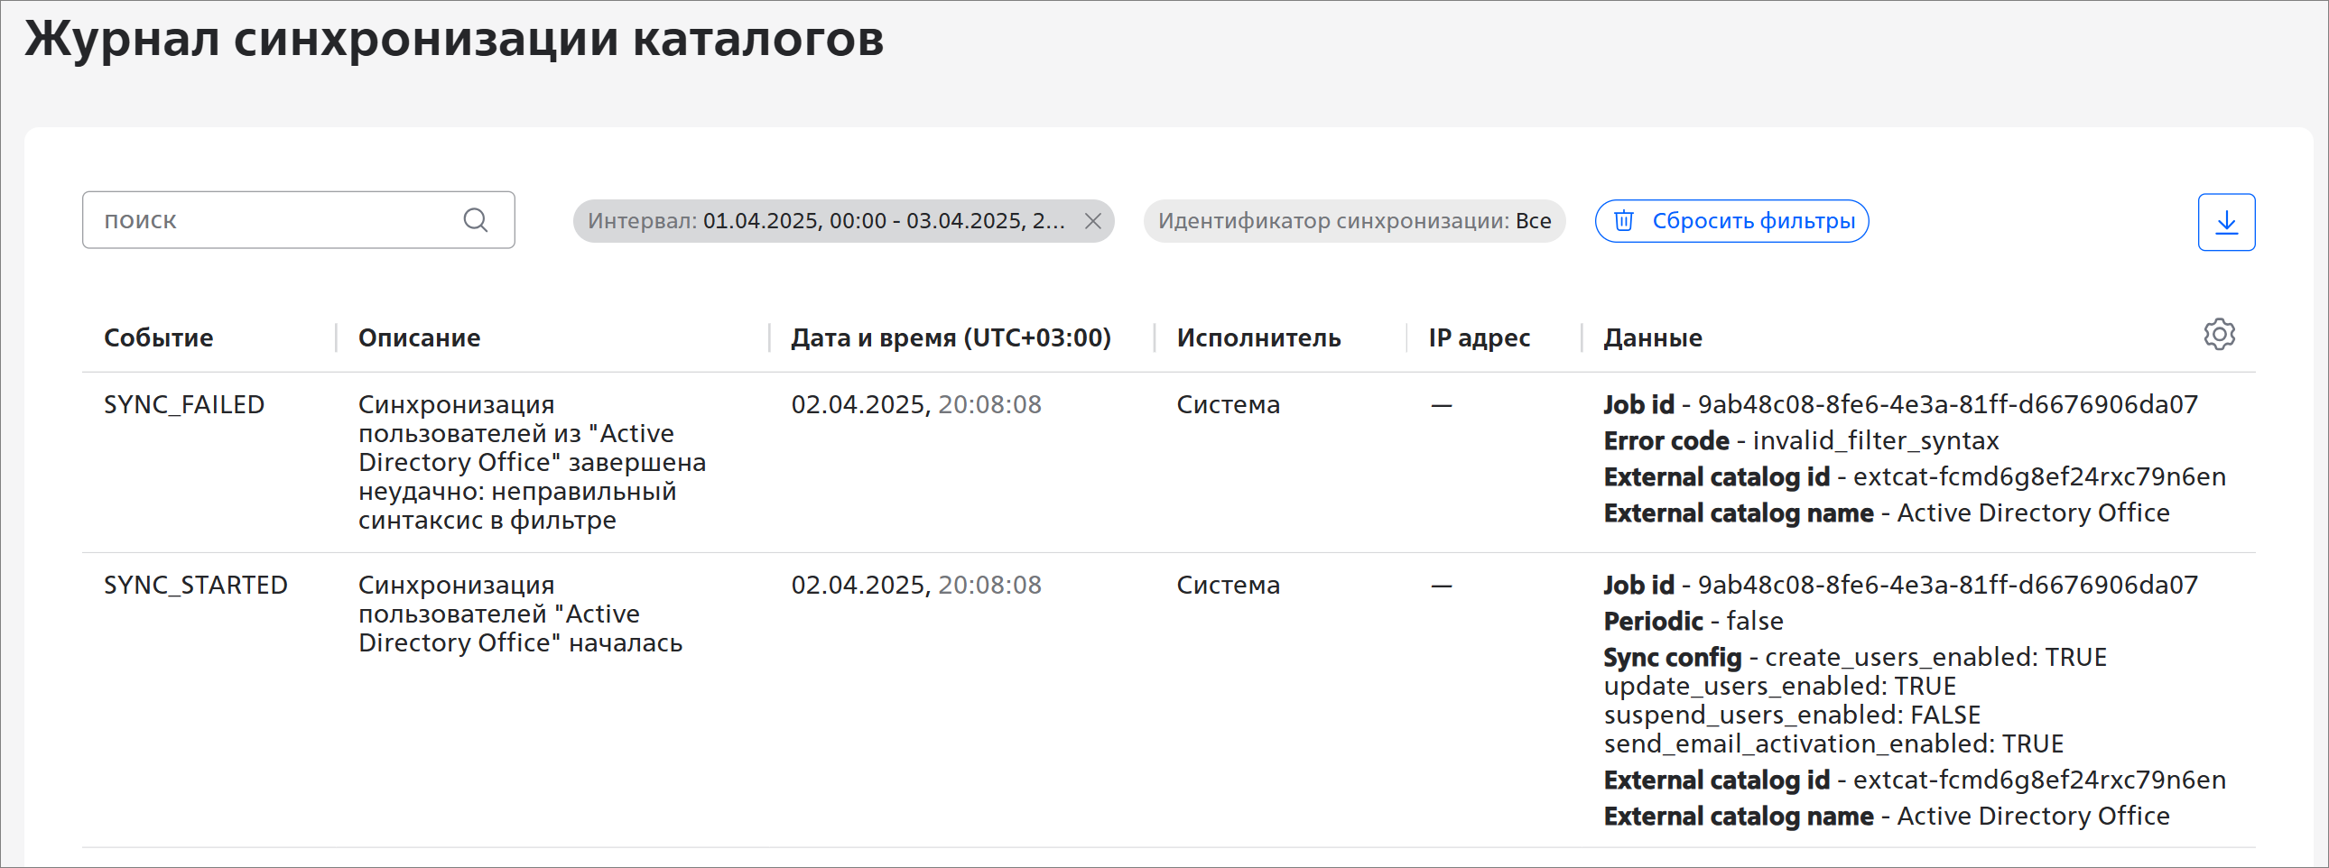Click trash icon in Сбросить фильтры
2329x868 pixels.
click(x=1624, y=221)
